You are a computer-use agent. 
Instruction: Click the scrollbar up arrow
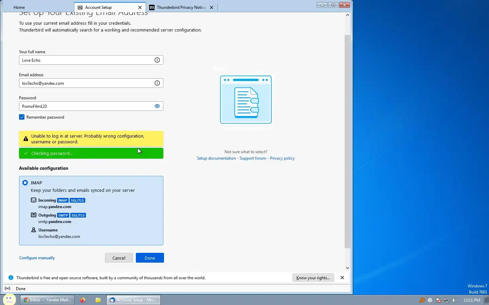pyautogui.click(x=347, y=15)
